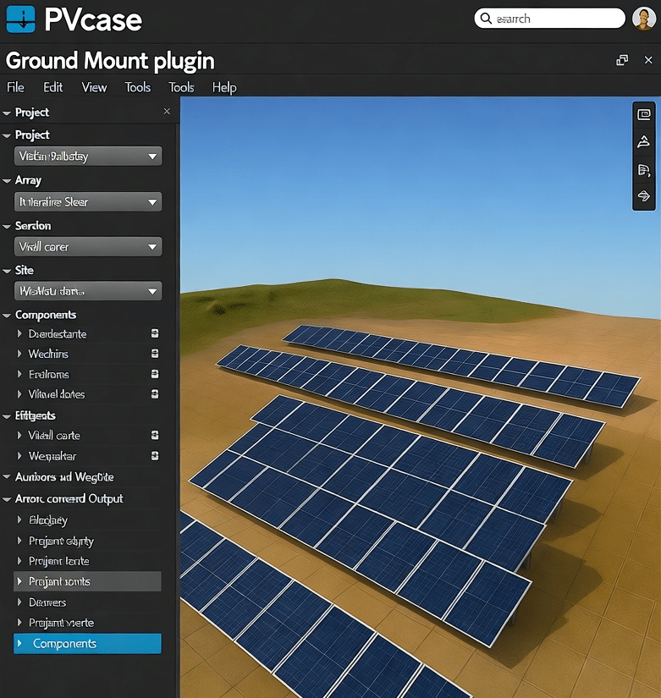Viewport: 661px width, 698px height.
Task: Click the restore window icon beside the plugin title
Action: pos(622,60)
